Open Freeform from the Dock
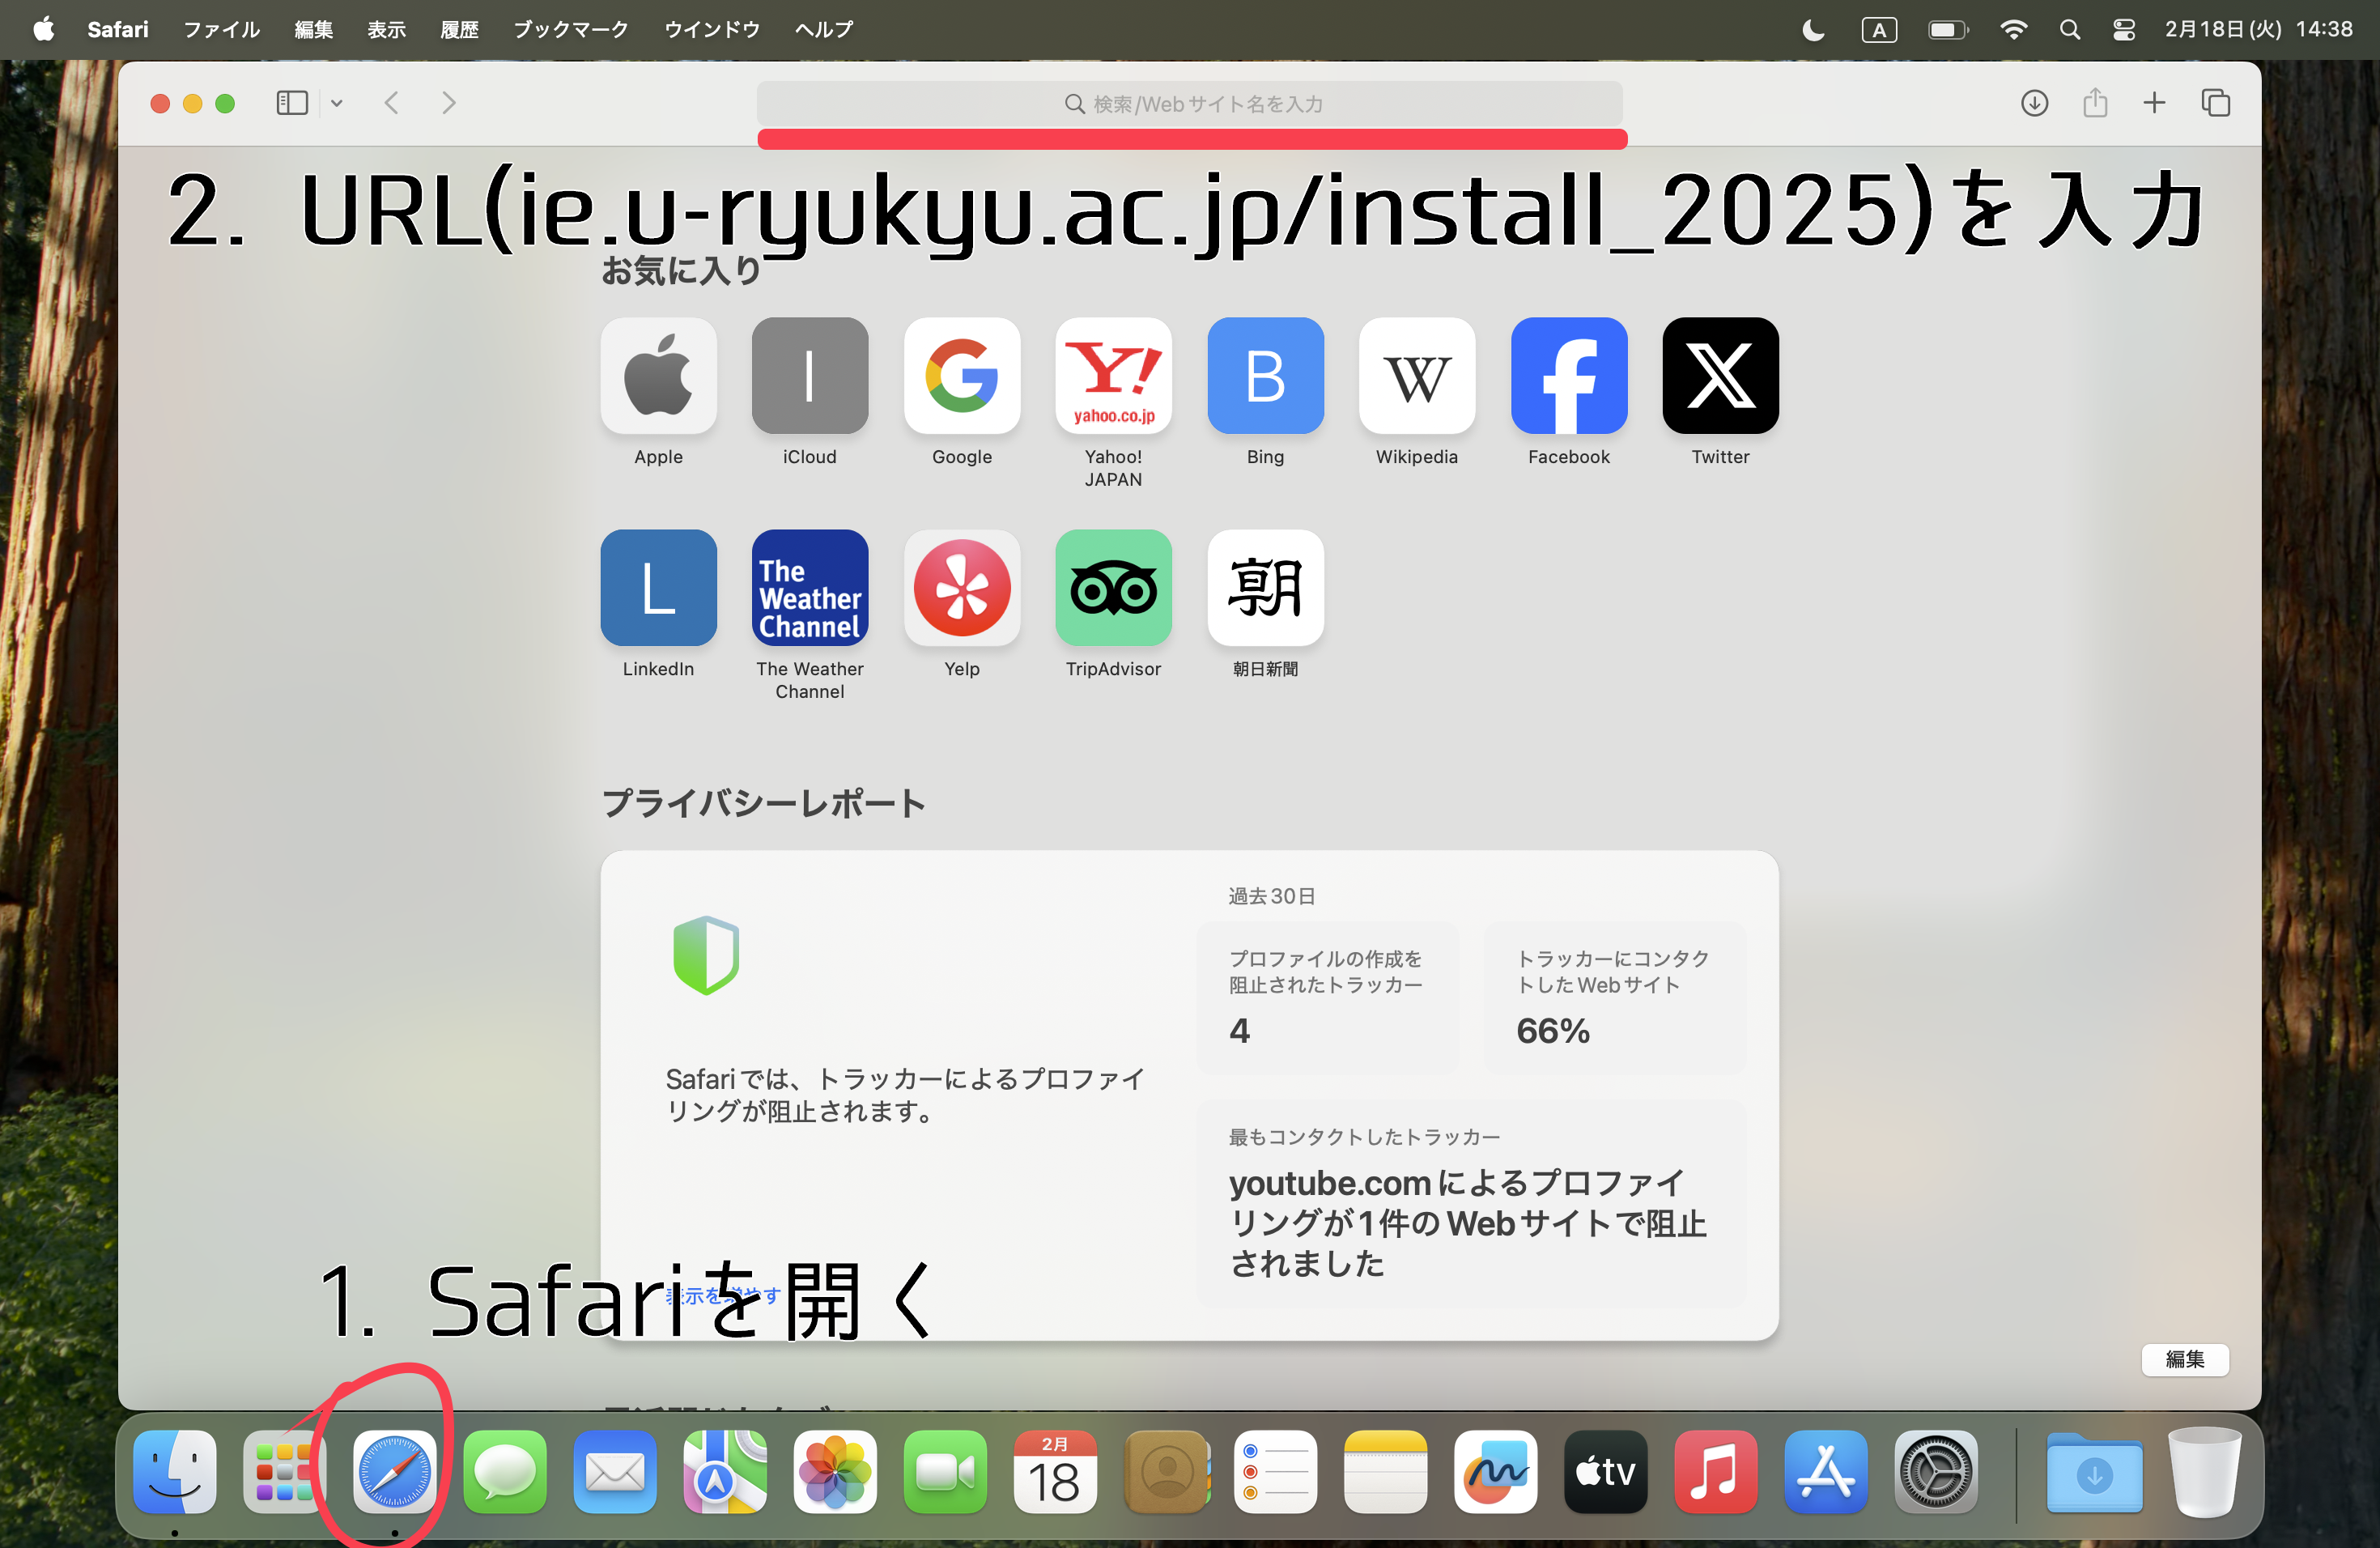Viewport: 2380px width, 1548px height. [x=1495, y=1471]
